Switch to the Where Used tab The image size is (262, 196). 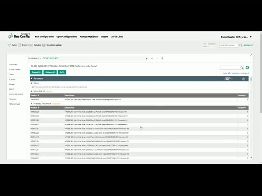point(15,104)
